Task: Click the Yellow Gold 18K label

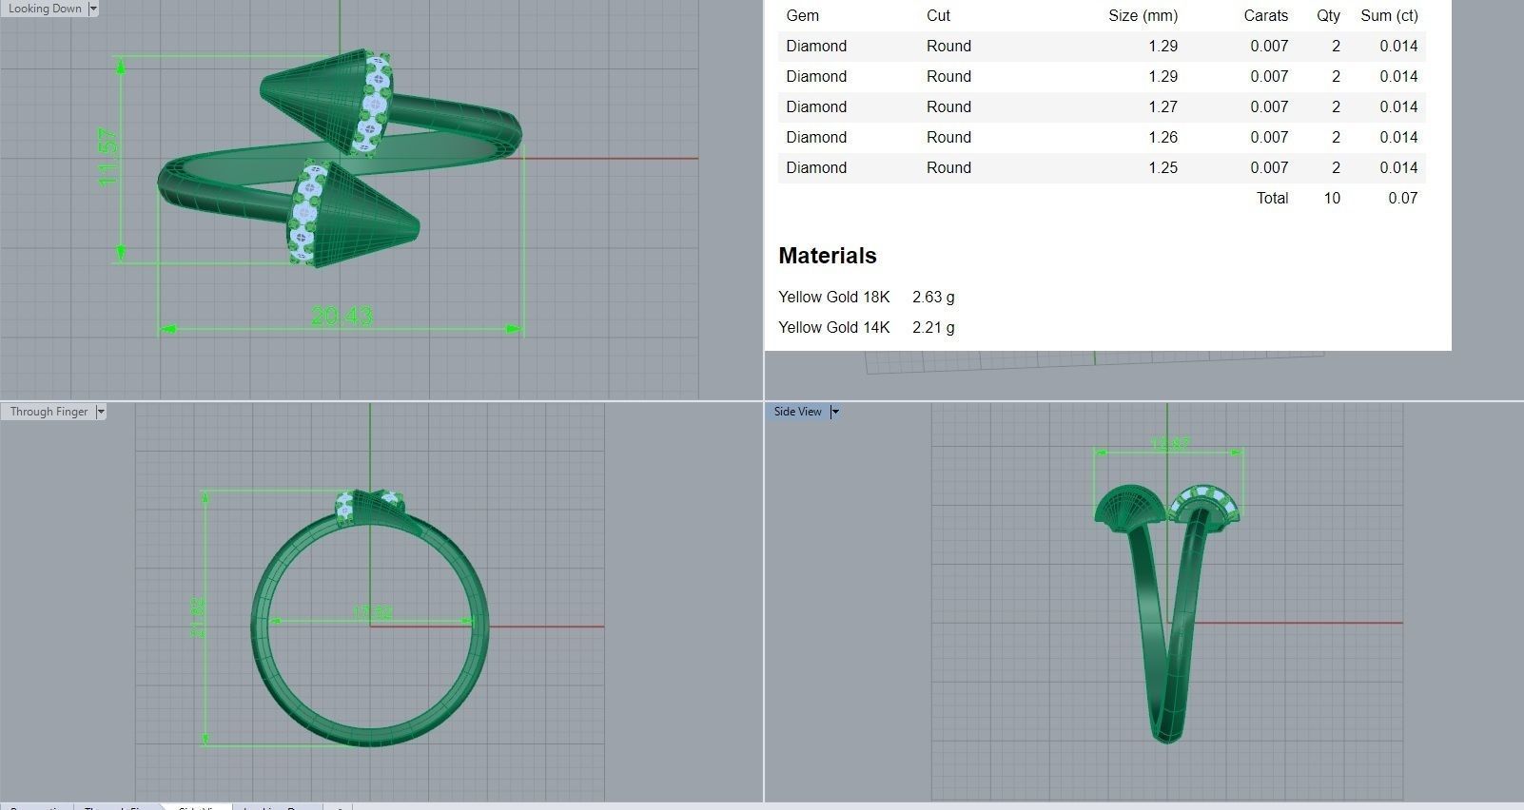Action: click(834, 297)
